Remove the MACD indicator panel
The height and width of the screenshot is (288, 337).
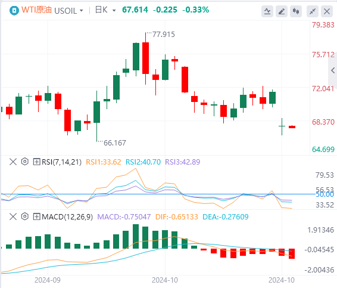tap(13, 216)
